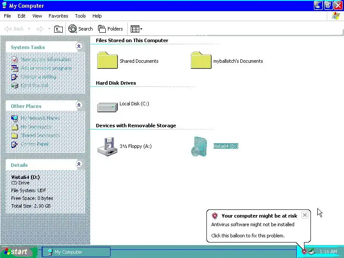Open the Views dropdown arrow
The width and height of the screenshot is (344, 258).
tap(141, 29)
